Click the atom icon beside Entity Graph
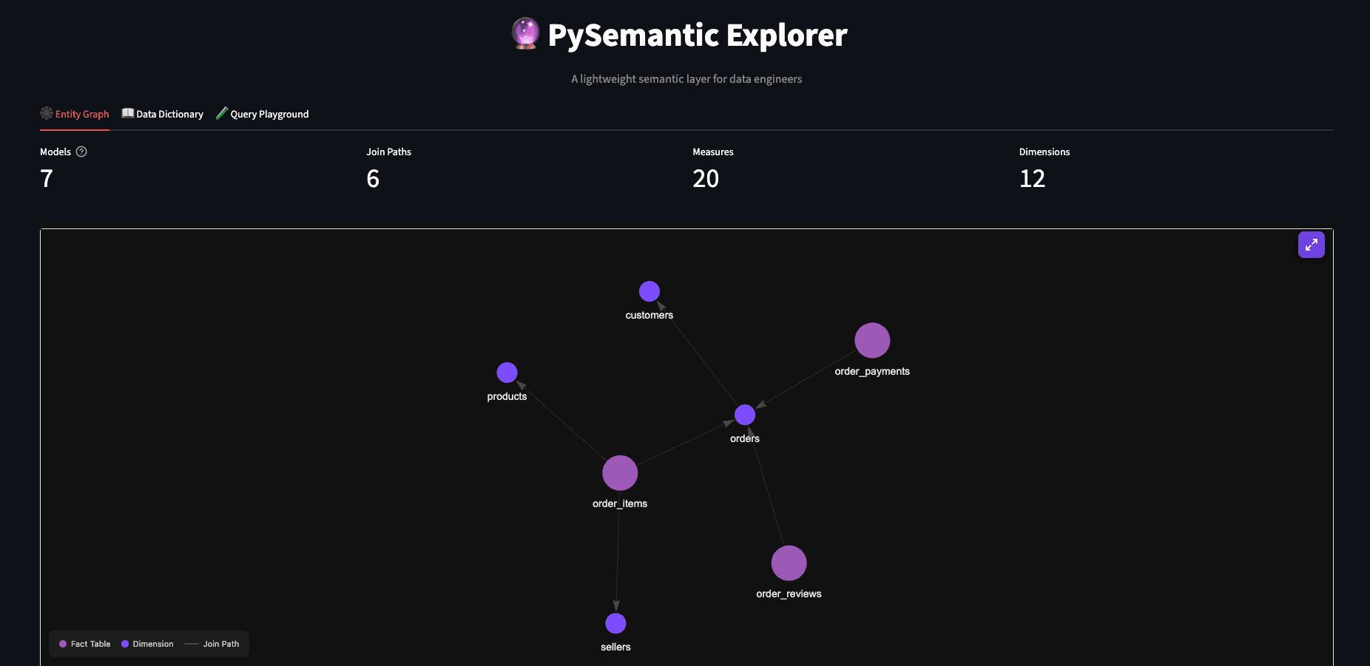This screenshot has width=1370, height=666. point(47,113)
